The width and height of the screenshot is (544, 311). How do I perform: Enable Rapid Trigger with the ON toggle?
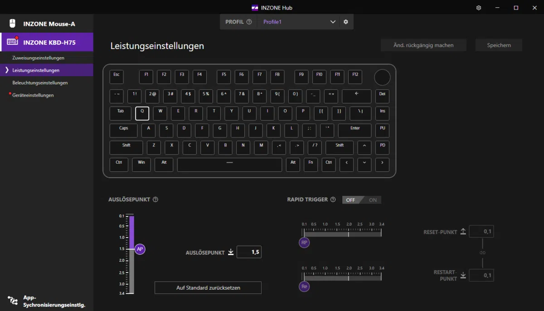tap(372, 199)
